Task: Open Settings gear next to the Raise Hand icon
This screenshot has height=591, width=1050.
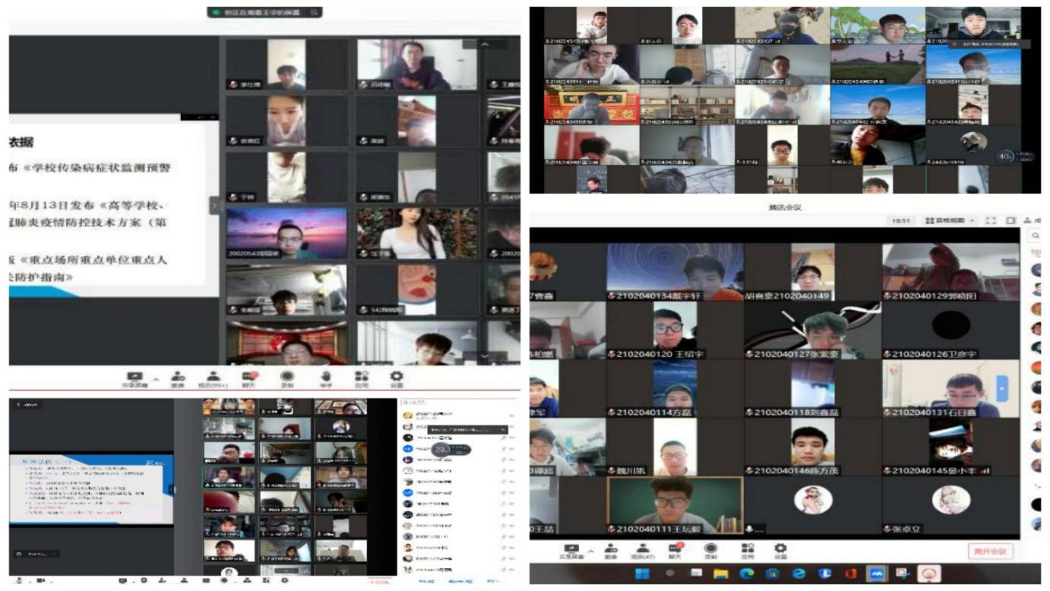Action: (x=397, y=378)
